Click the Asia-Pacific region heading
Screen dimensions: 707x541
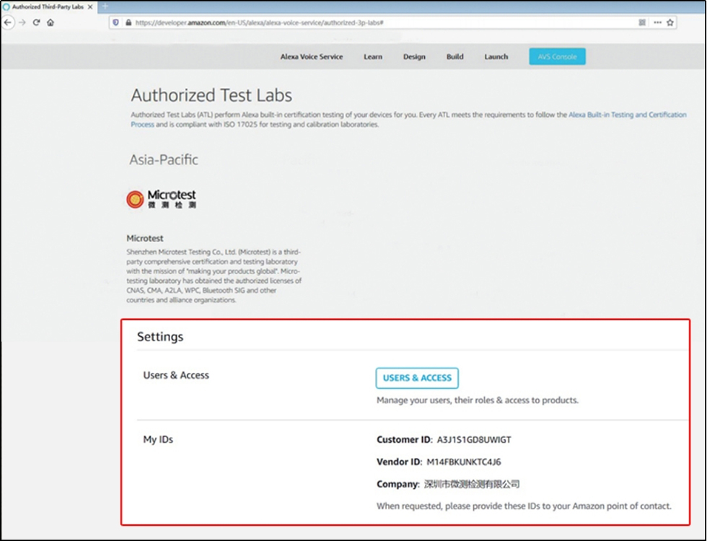164,159
